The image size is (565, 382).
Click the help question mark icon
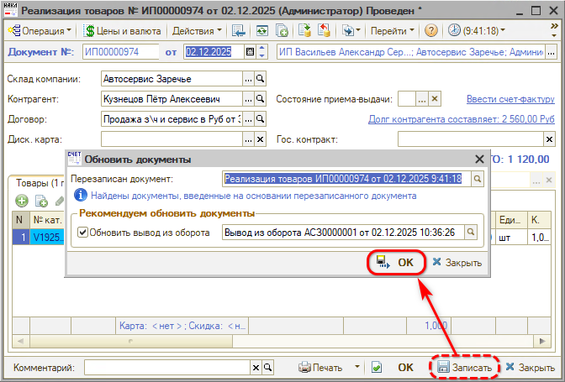point(430,30)
